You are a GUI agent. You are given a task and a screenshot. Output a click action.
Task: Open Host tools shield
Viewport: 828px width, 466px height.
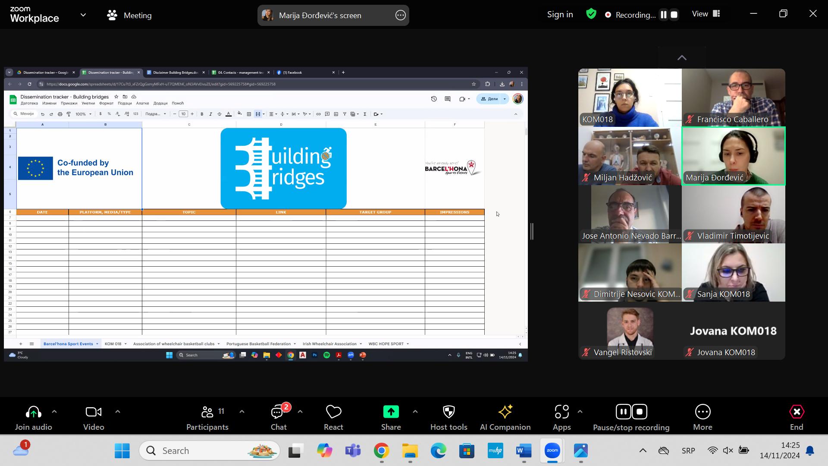[449, 412]
